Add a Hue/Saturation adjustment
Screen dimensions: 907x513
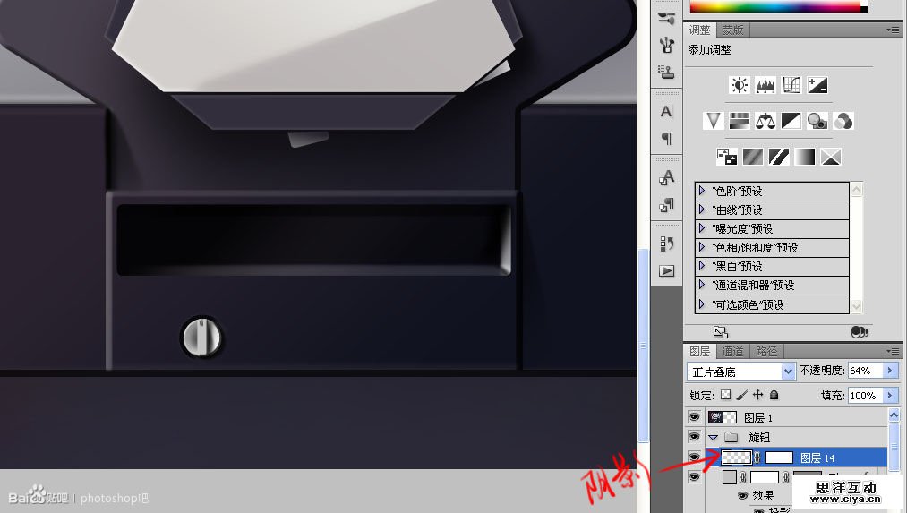click(739, 121)
